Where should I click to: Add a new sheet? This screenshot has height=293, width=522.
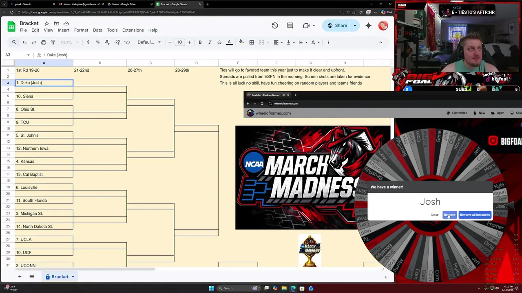tap(19, 277)
